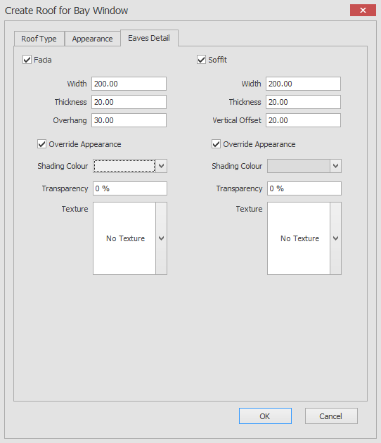The height and width of the screenshot is (443, 381).
Task: Switch to the Roof Type tab
Action: tap(39, 39)
